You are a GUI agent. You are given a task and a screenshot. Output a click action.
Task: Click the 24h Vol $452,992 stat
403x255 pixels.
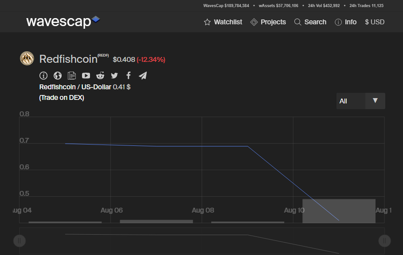(x=324, y=6)
